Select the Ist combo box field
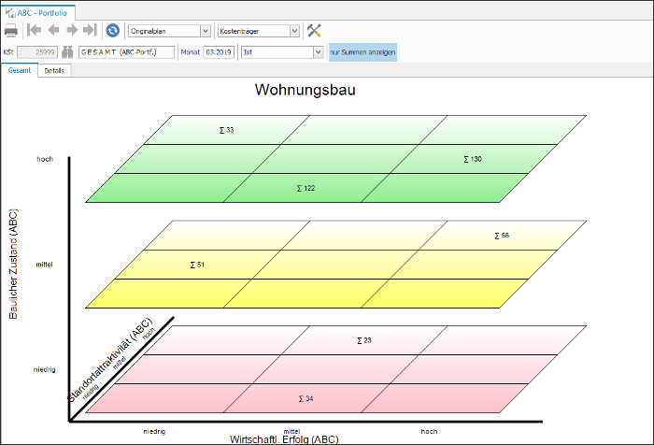Image resolution: width=654 pixels, height=445 pixels. pos(282,52)
